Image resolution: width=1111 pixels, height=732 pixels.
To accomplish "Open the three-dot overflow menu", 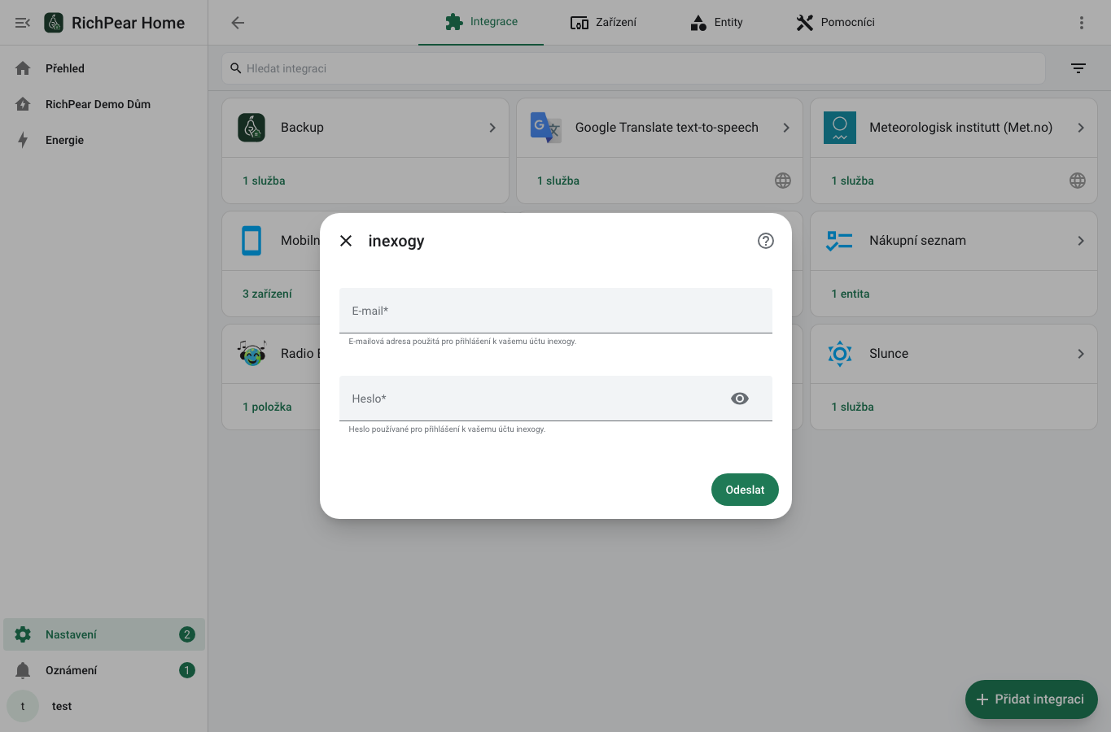I will tap(1082, 23).
